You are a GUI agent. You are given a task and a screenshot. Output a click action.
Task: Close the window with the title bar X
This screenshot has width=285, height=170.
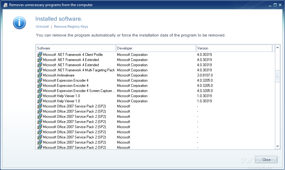(x=280, y=5)
